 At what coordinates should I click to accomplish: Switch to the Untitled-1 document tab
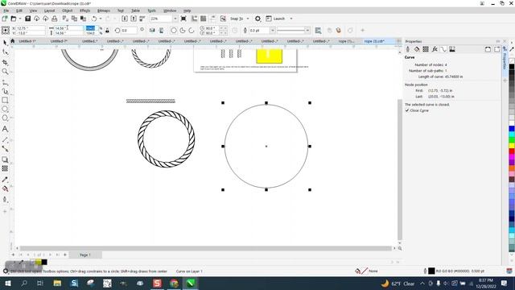[x=27, y=41]
